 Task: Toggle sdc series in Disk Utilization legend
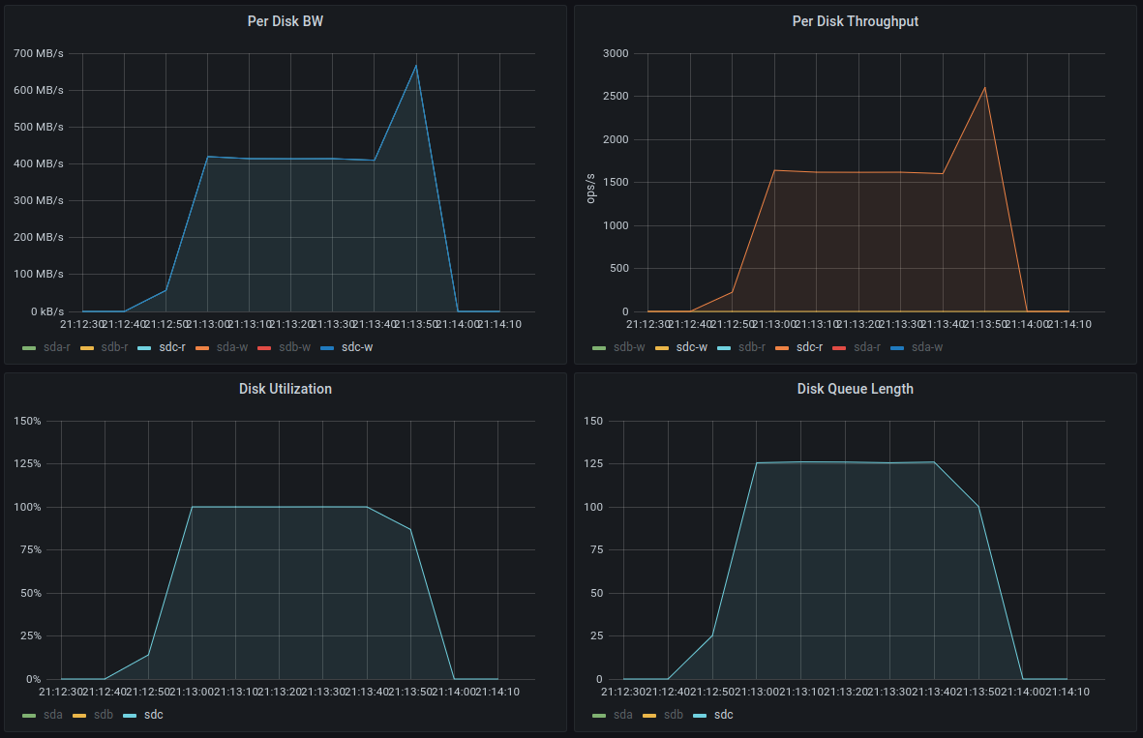[x=153, y=714]
